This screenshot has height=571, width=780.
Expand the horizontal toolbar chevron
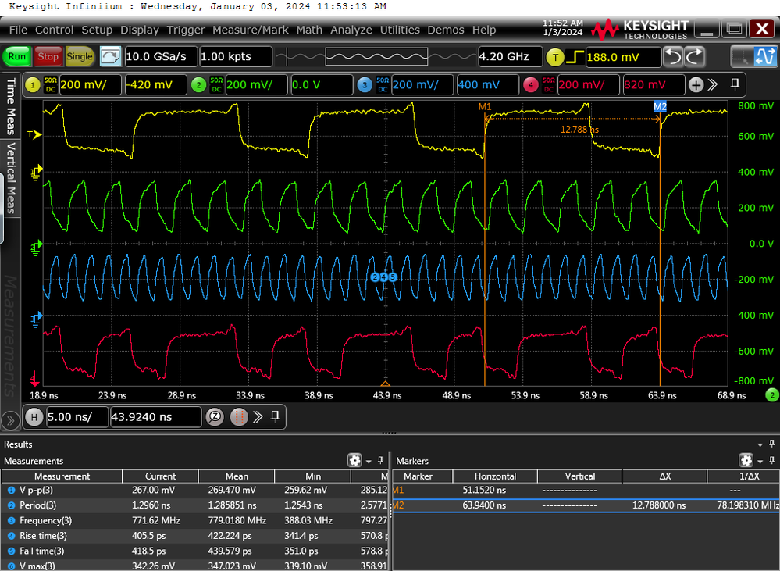pyautogui.click(x=257, y=417)
